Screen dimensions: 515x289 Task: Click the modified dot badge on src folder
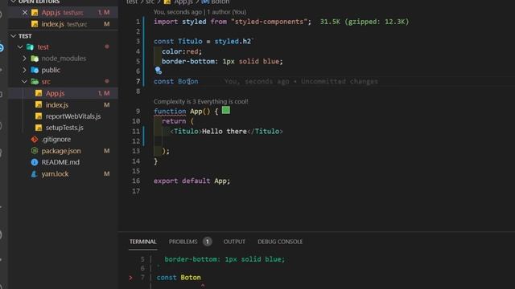(107, 81)
